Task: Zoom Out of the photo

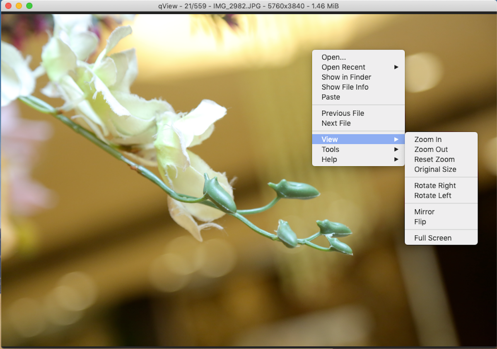Action: point(431,149)
